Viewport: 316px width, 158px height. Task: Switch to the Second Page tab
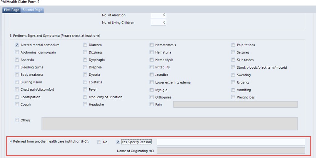[32, 10]
